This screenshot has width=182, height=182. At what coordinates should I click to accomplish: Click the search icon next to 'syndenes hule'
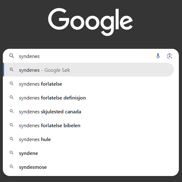pos(12,139)
